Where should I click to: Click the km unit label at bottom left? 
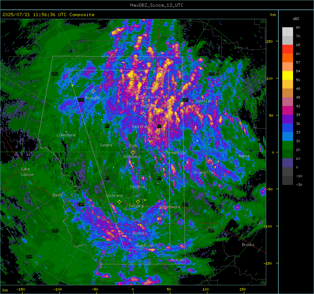5,290
